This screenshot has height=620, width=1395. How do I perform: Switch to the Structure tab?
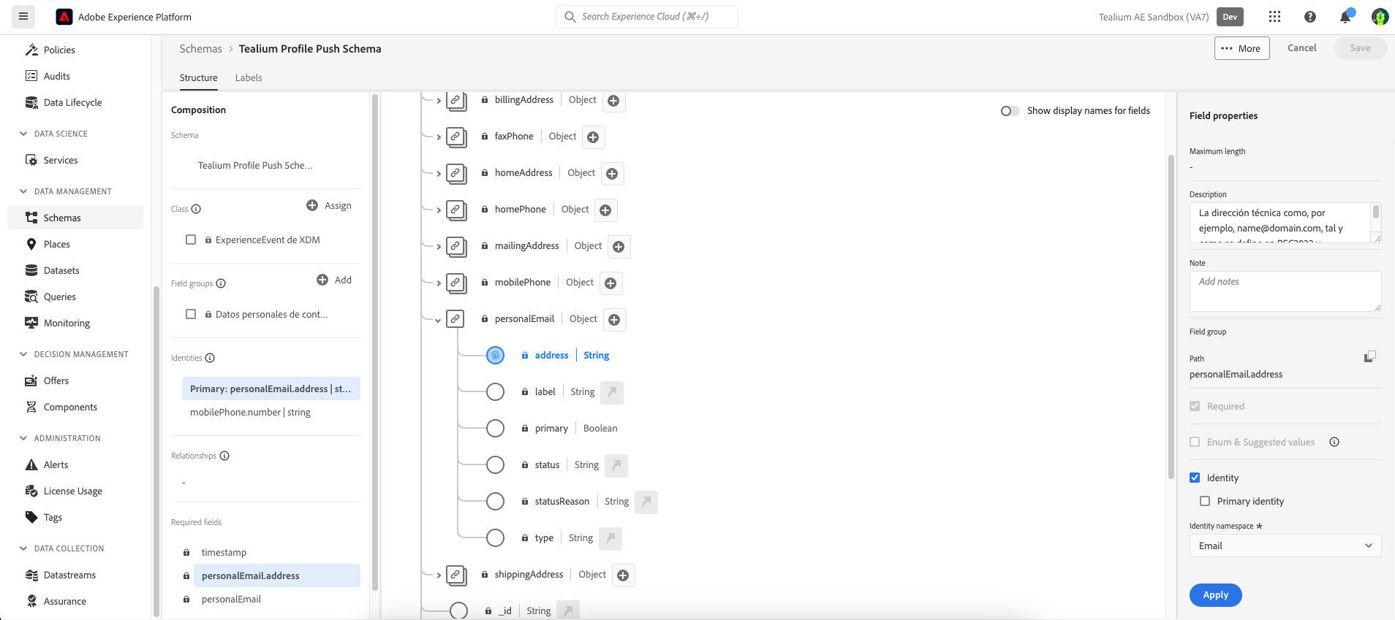tap(199, 77)
